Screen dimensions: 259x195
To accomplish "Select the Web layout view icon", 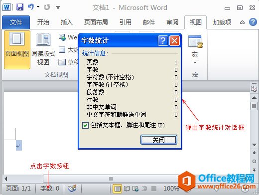I will (62, 37).
